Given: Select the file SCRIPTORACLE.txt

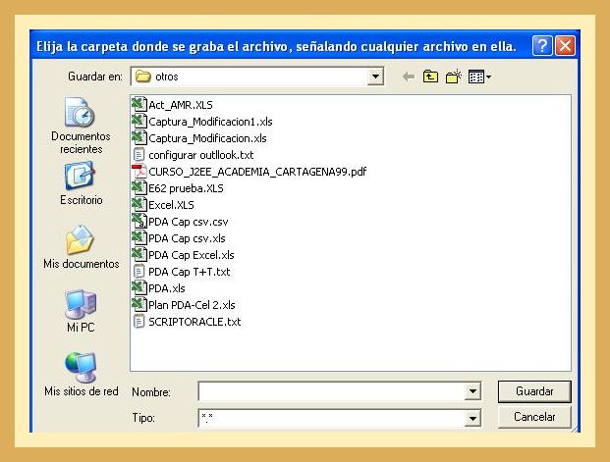Looking at the screenshot, I should coord(194,321).
